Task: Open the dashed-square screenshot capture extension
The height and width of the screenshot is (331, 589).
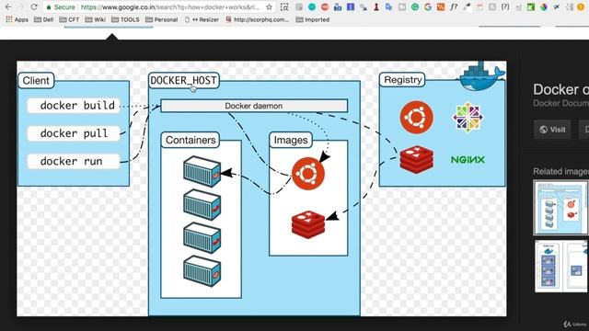Action: [x=284, y=6]
